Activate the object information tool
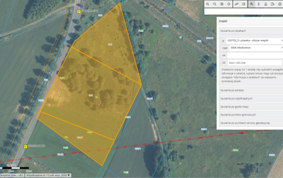This screenshot has width=283, height=178. [259, 4]
